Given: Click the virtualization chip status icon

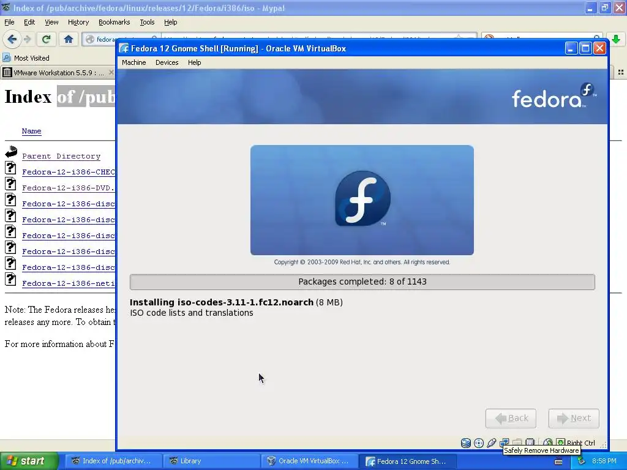Looking at the screenshot, I should (530, 442).
